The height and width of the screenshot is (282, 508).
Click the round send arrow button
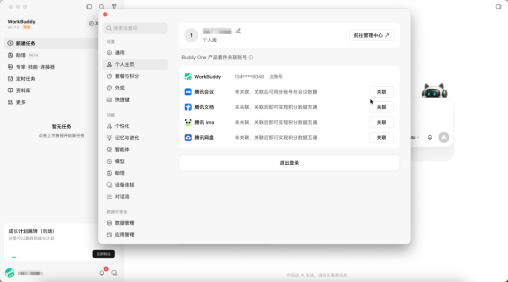(x=444, y=137)
